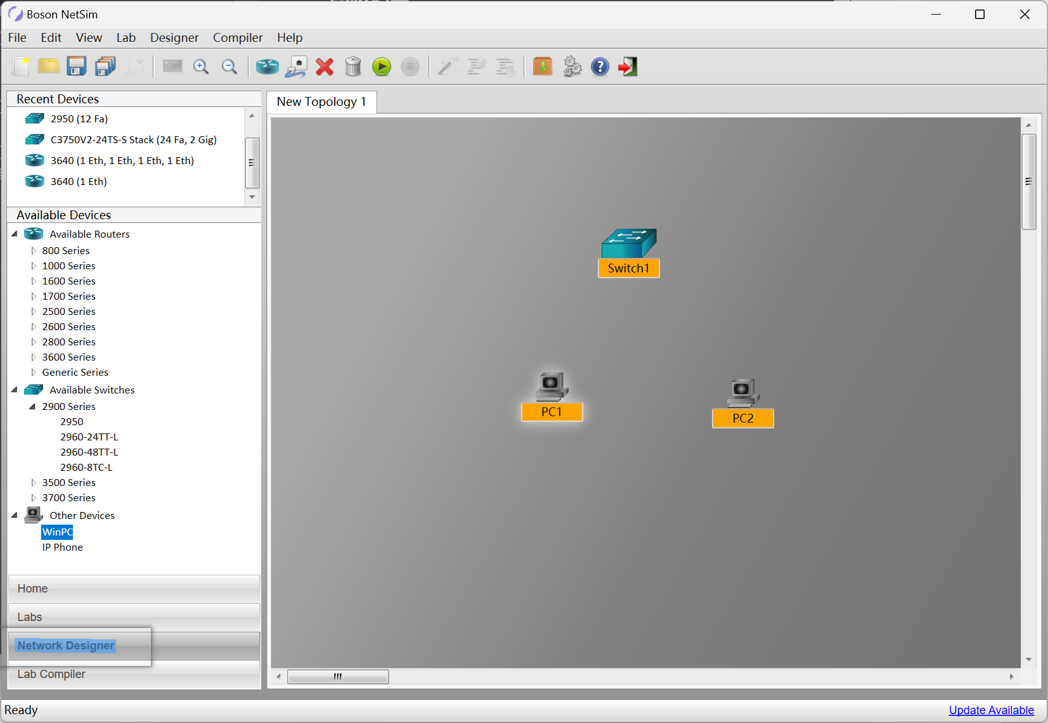Zoom out with the magnifier minus icon
Image resolution: width=1048 pixels, height=723 pixels.
(230, 67)
